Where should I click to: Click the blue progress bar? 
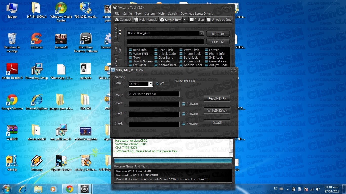click(x=173, y=160)
